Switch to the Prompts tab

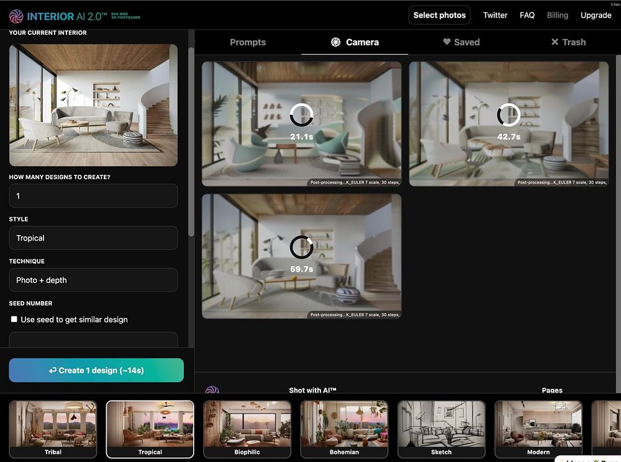click(x=248, y=42)
